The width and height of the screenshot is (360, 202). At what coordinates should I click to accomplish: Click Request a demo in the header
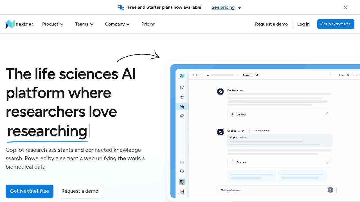(271, 24)
